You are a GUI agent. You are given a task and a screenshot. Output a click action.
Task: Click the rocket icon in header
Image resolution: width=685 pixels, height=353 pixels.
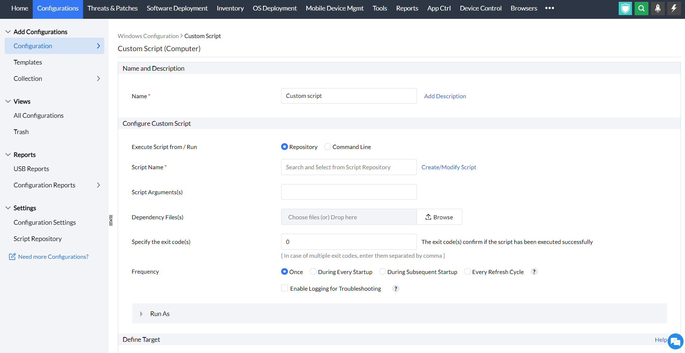(x=657, y=8)
